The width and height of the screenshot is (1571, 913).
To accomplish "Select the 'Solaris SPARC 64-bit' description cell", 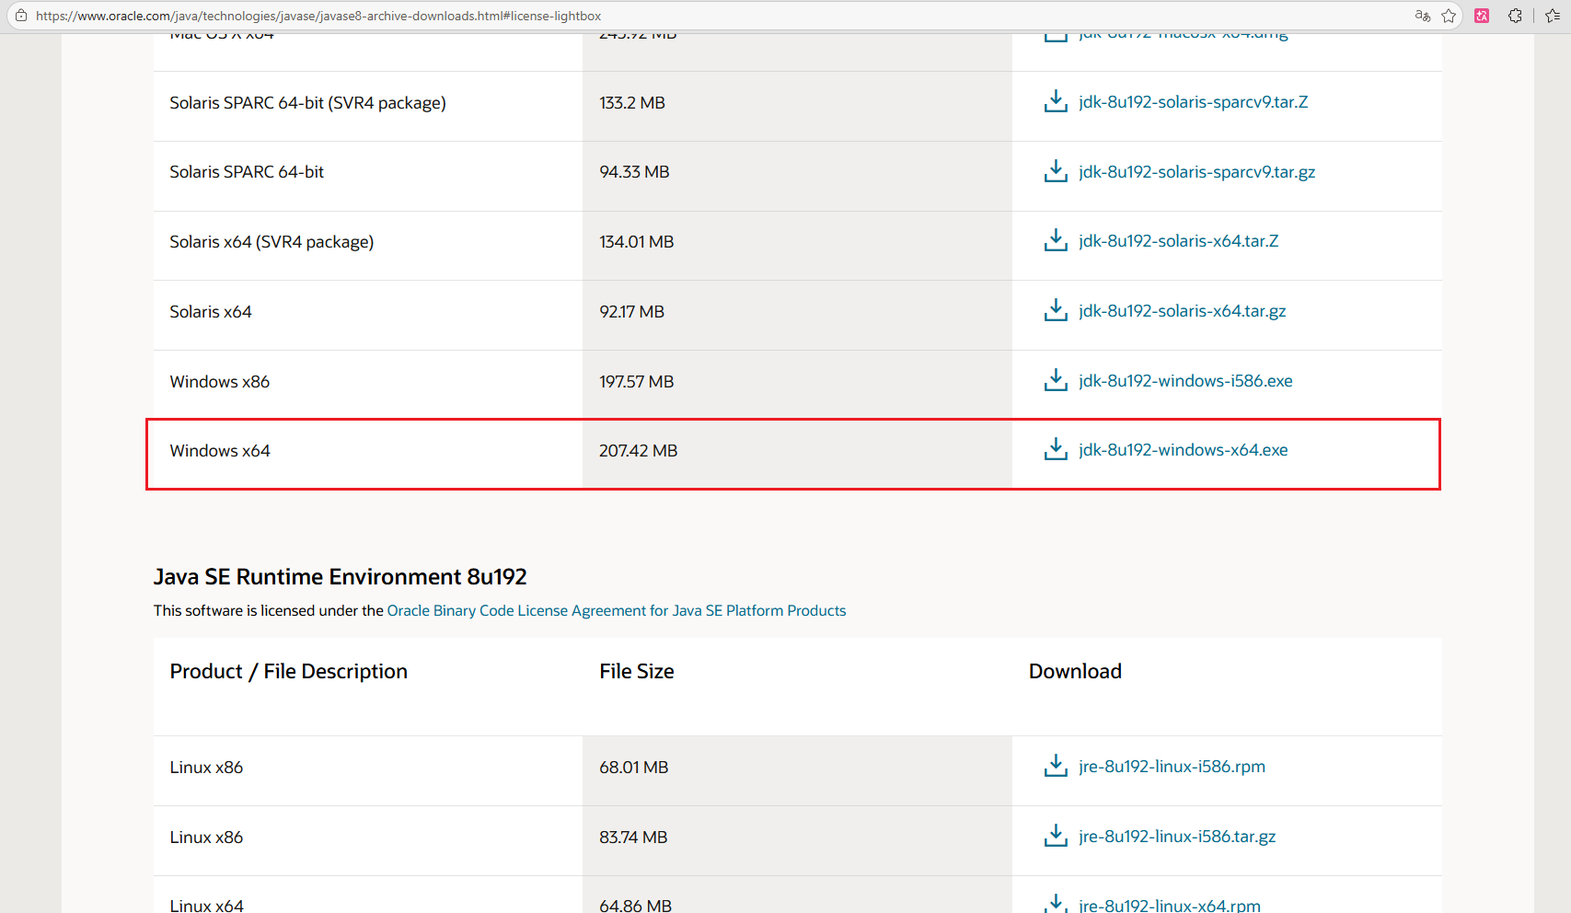I will (x=247, y=172).
